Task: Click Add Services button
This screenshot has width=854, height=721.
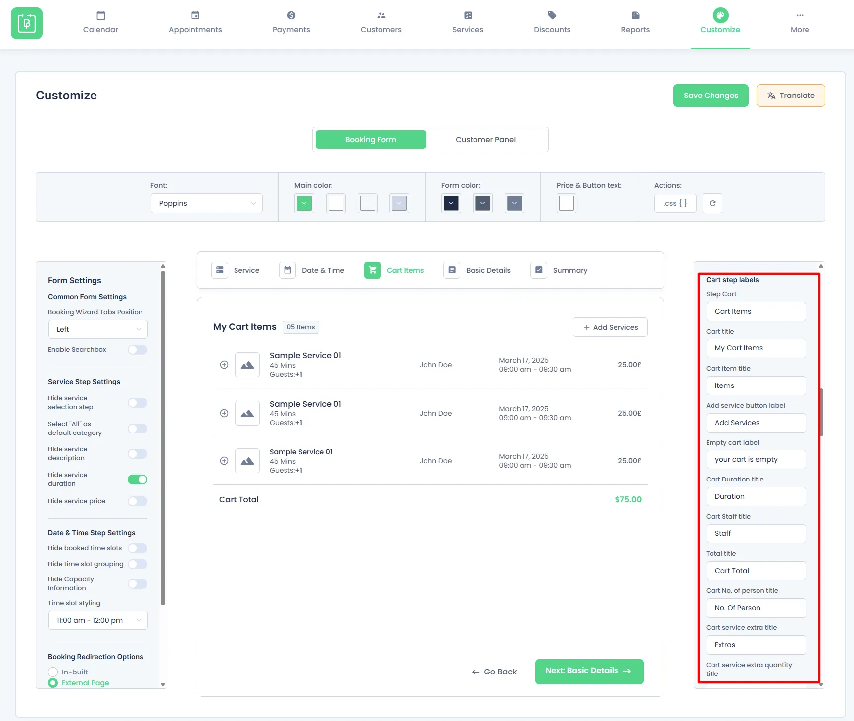Action: [x=610, y=327]
